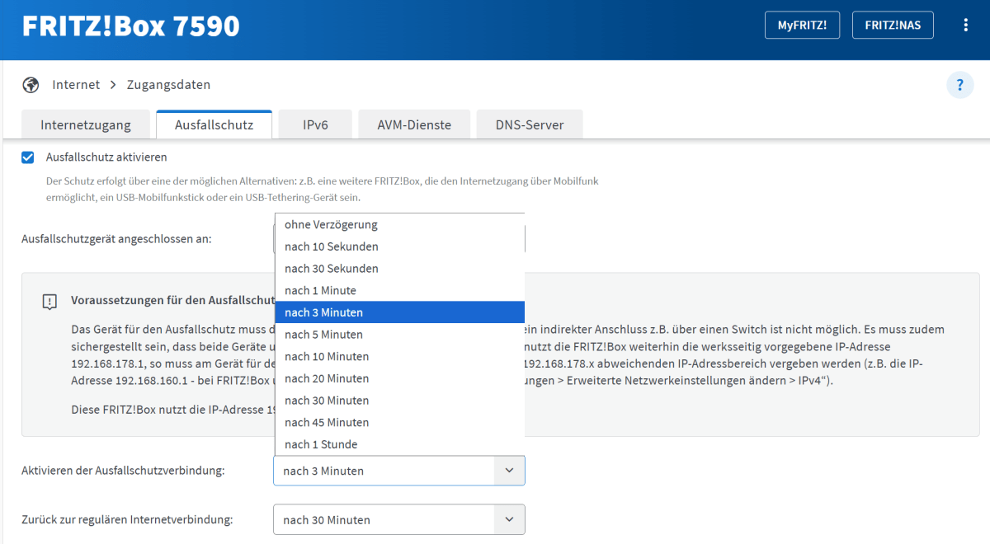This screenshot has width=990, height=544.
Task: Open the IPv6 tab
Action: pos(315,125)
